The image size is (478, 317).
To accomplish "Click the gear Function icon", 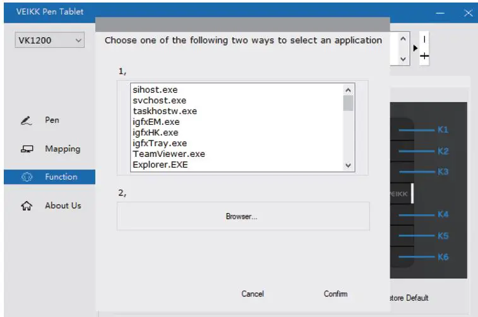I will 27,176.
